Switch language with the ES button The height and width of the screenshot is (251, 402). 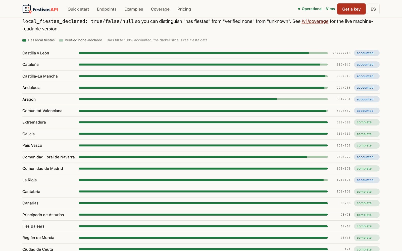[x=373, y=9]
